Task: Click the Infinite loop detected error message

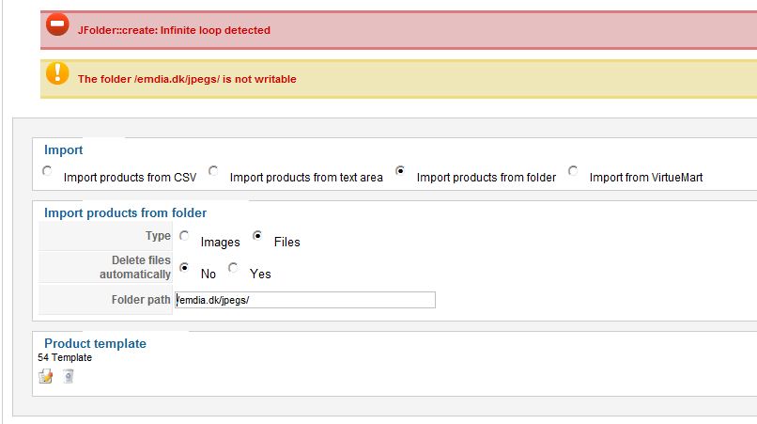Action: (174, 30)
